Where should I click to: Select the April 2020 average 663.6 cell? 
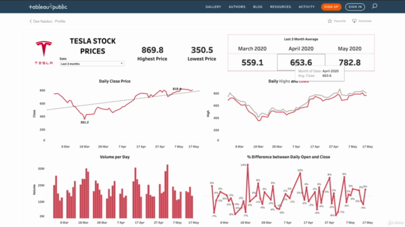[x=301, y=62]
